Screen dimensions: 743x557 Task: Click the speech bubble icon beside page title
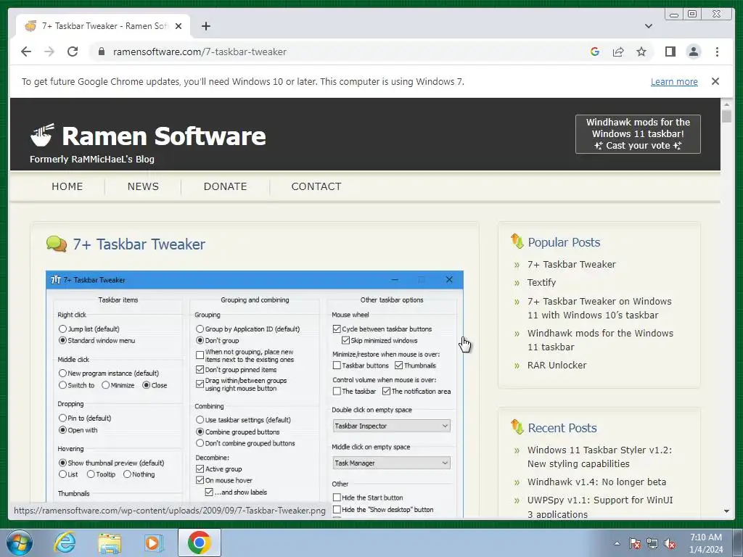pos(57,244)
